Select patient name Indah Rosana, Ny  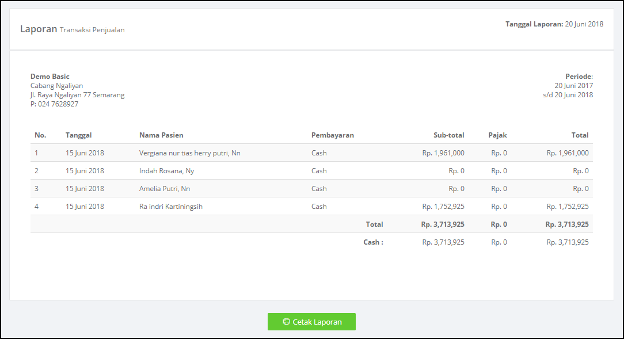tap(166, 171)
